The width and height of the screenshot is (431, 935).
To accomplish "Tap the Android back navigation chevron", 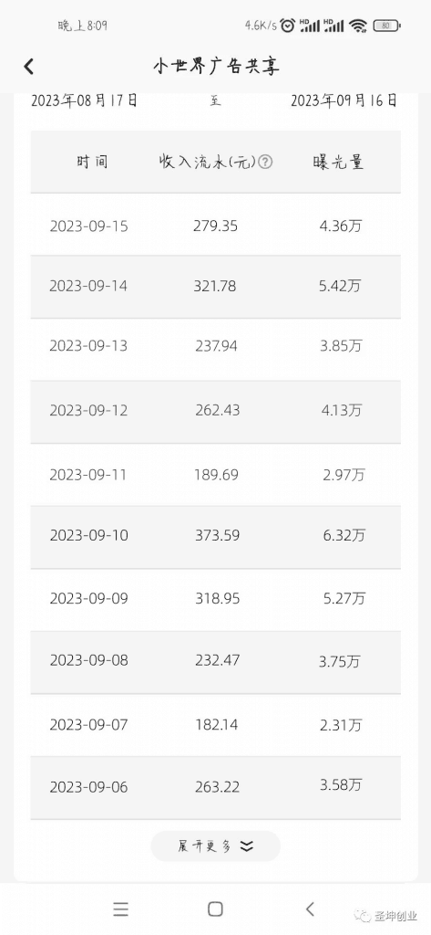I will (x=310, y=909).
